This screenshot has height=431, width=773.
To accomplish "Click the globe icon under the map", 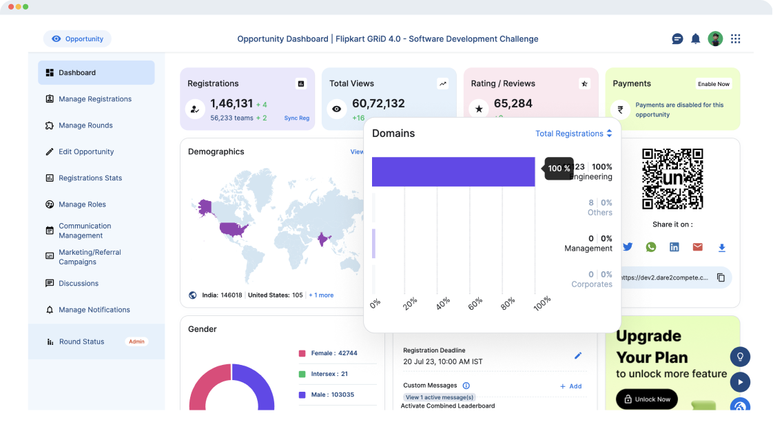I will pyautogui.click(x=193, y=295).
